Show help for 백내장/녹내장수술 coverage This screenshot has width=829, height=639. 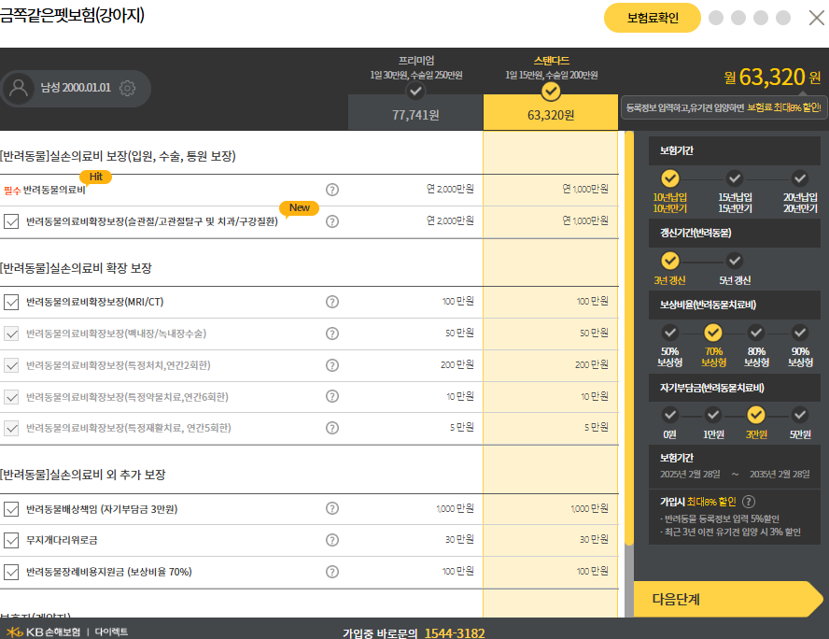click(x=332, y=334)
